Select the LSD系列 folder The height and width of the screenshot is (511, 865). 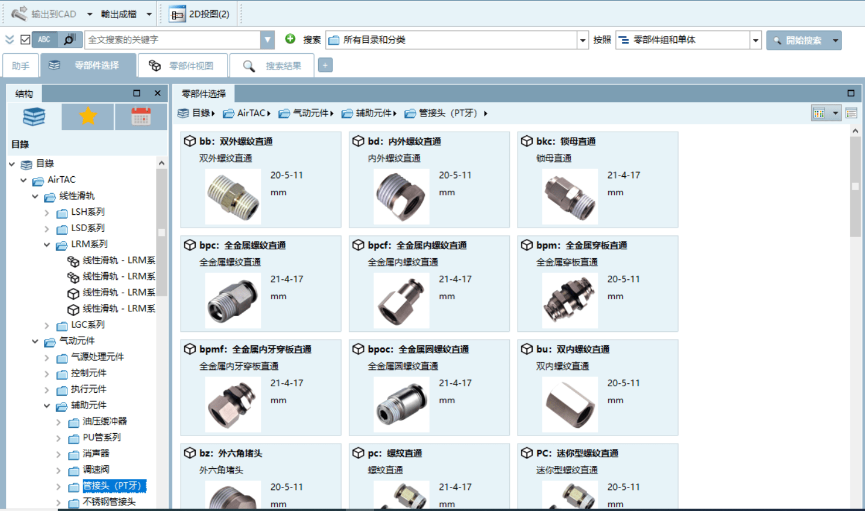[88, 228]
